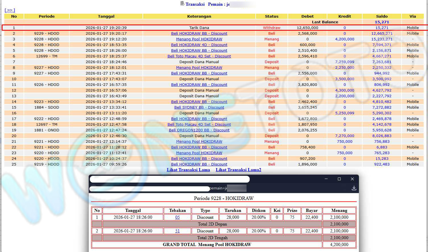This screenshot has width=428, height=252.
Task: Open Beli SYDNEY BB - Discount link
Action: point(199,107)
